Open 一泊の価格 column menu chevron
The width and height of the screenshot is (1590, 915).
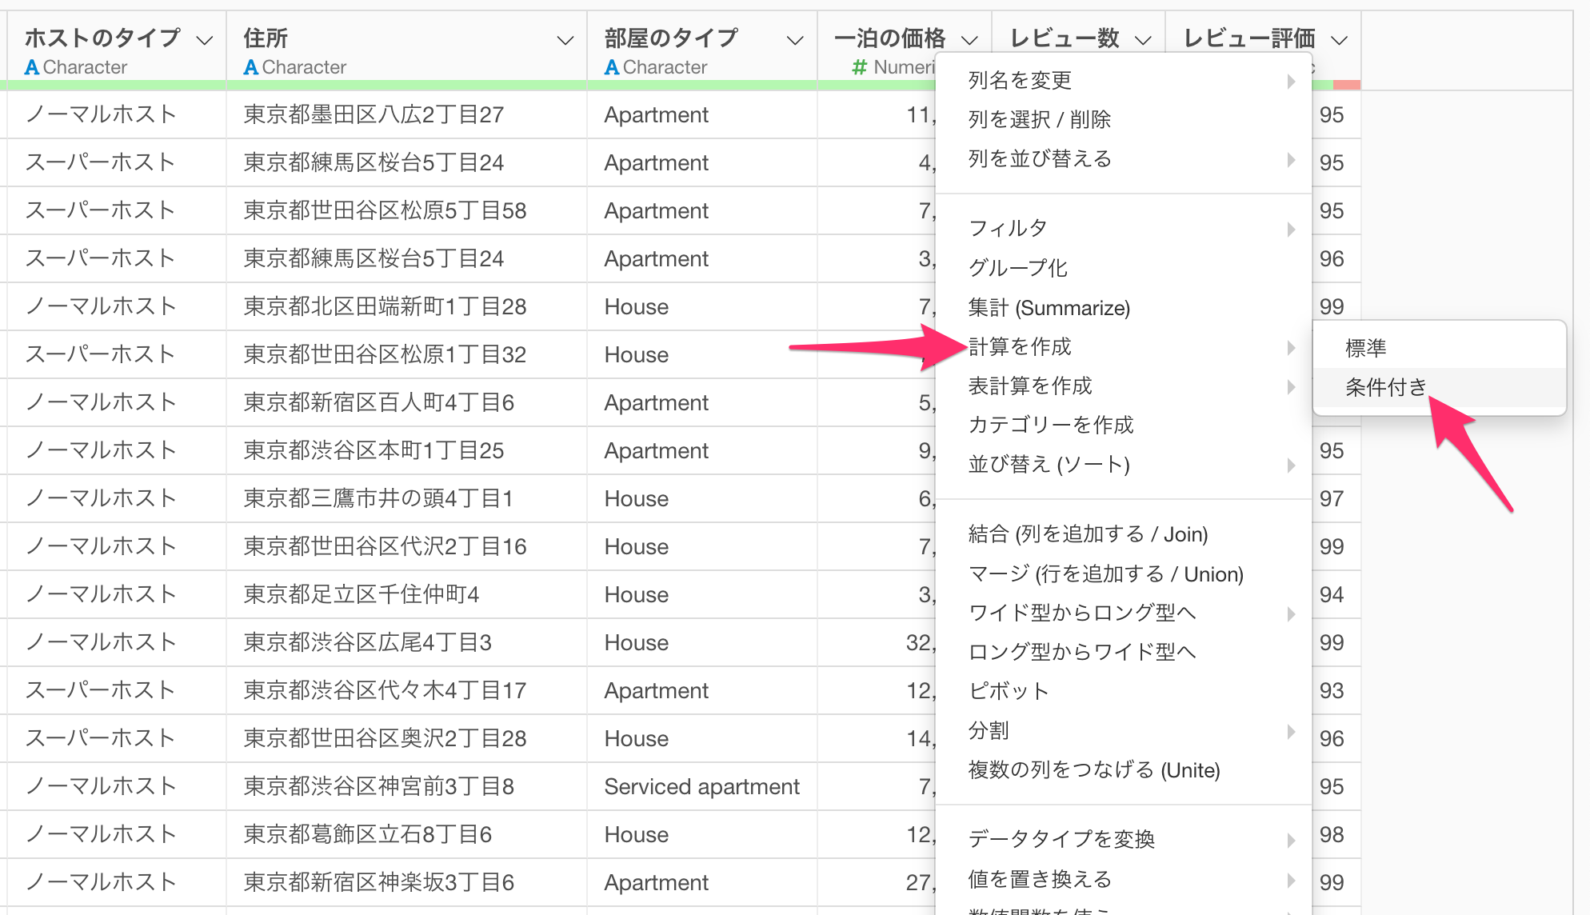tap(969, 40)
